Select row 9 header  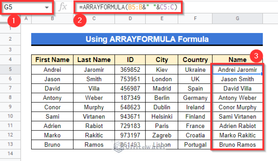10,107
